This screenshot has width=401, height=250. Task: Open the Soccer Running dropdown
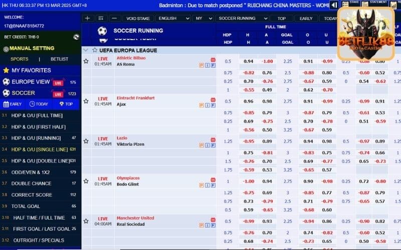click(x=242, y=18)
